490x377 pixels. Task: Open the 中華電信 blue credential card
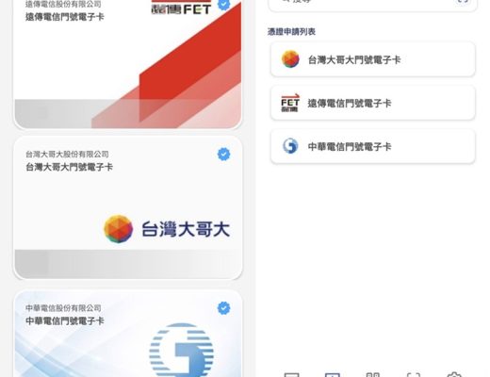(128, 334)
